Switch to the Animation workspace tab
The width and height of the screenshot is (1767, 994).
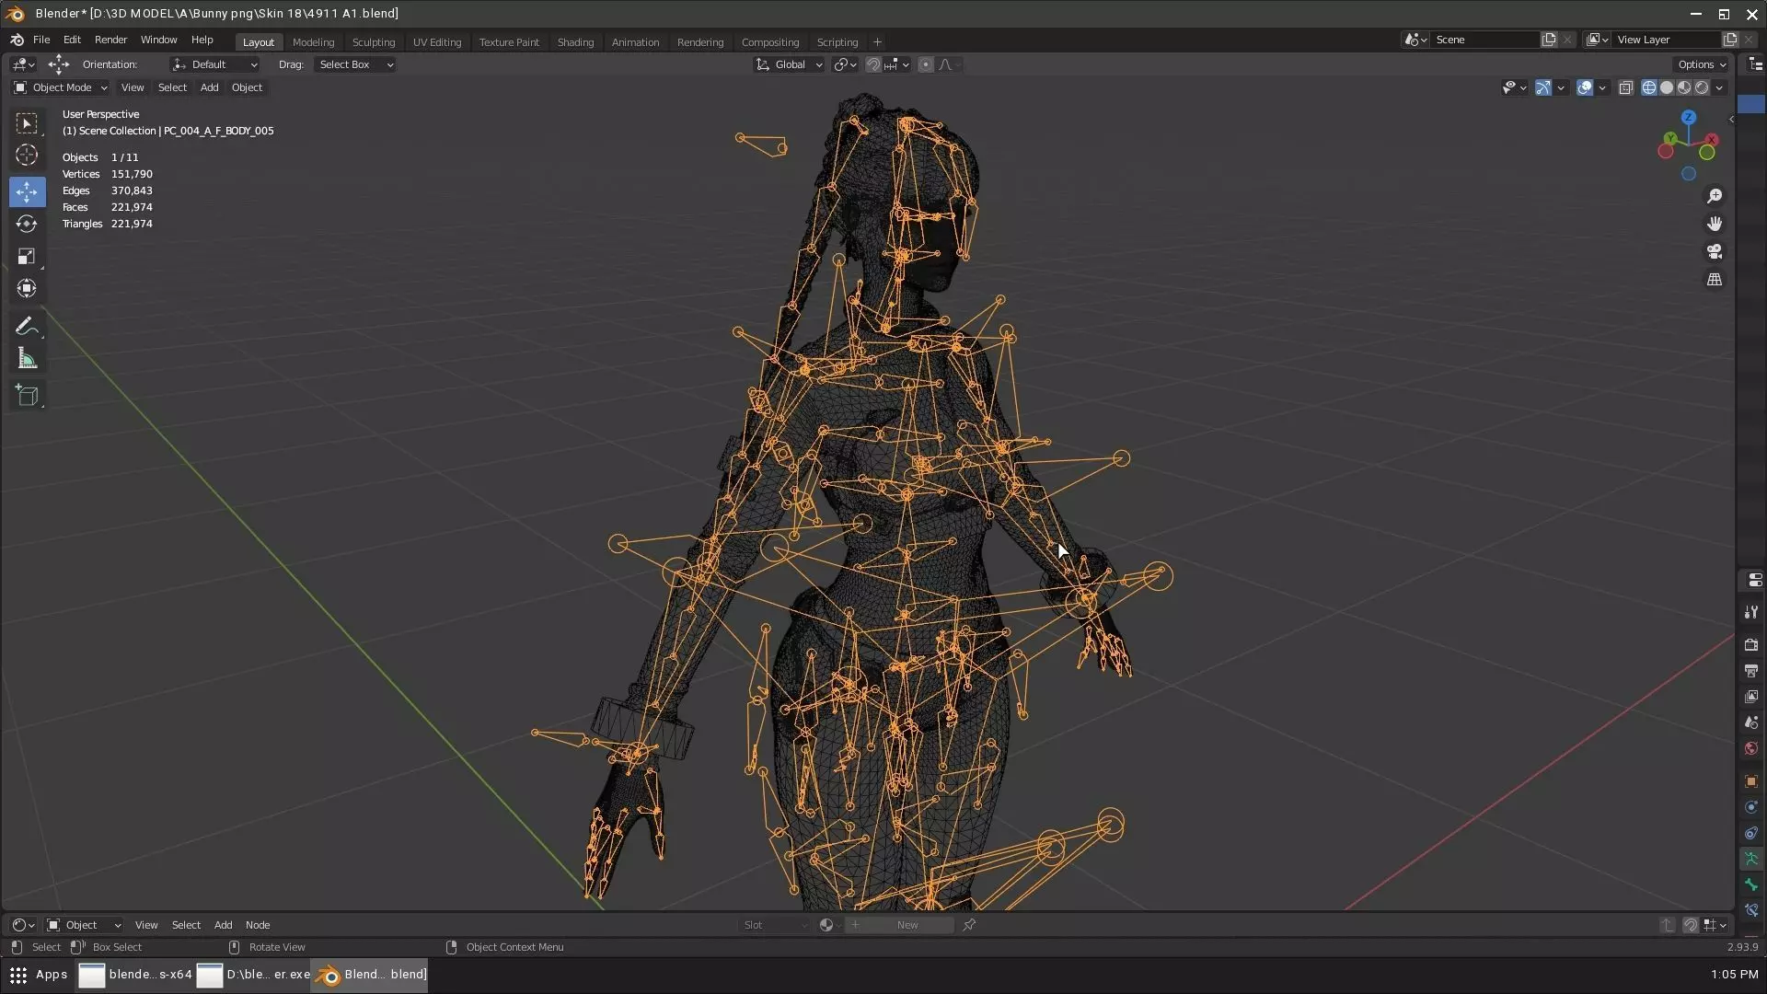coord(635,42)
